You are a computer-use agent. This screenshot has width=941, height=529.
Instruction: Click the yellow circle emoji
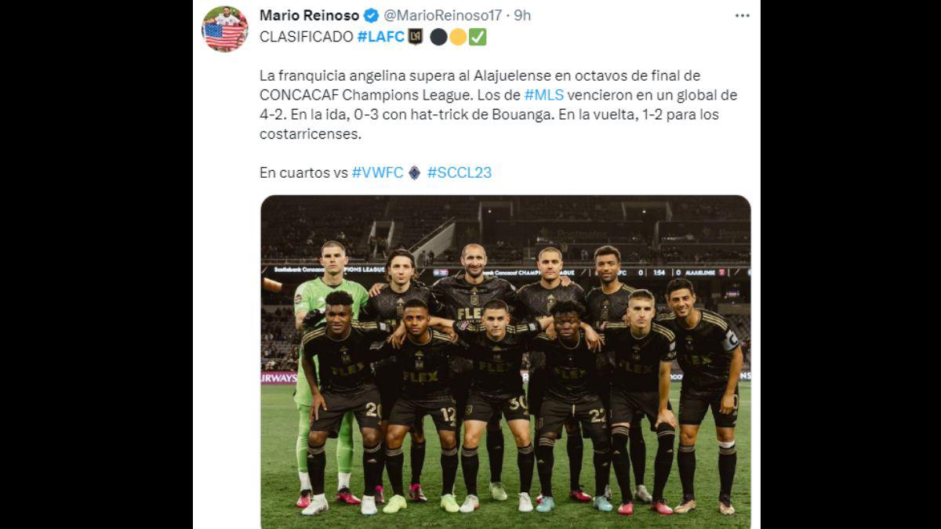(x=457, y=37)
